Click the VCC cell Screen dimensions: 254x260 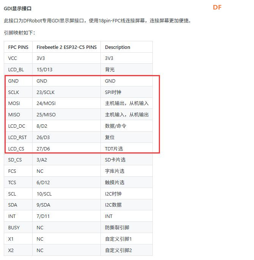(13, 58)
